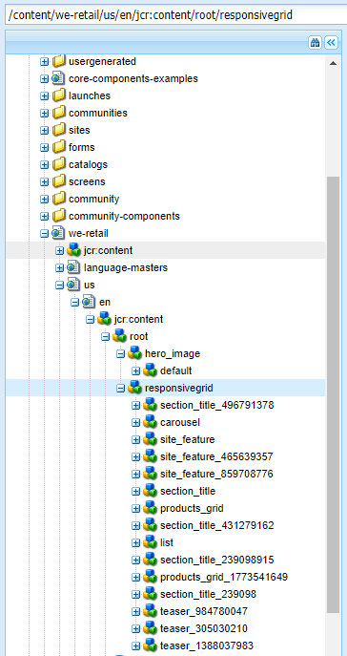Expand the teaser_984780047 node
The width and height of the screenshot is (347, 656).
[x=135, y=611]
